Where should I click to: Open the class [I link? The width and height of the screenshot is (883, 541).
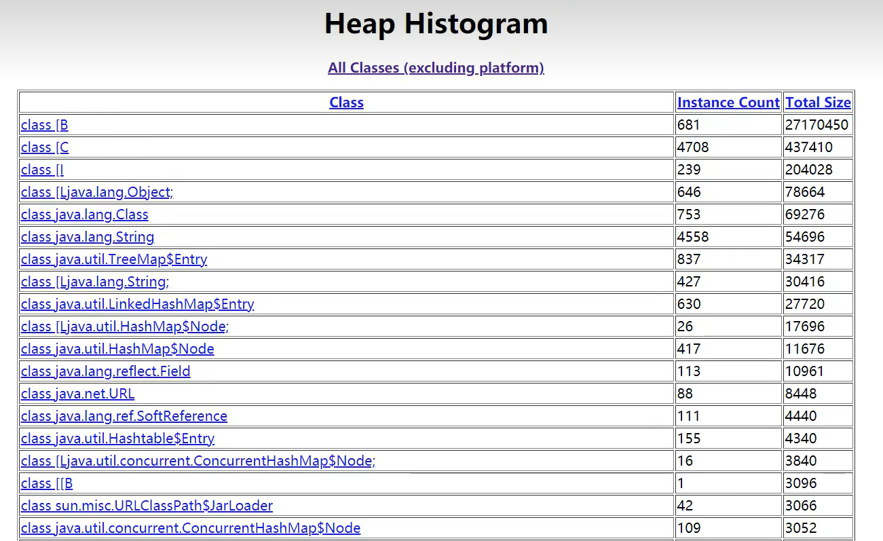click(43, 170)
